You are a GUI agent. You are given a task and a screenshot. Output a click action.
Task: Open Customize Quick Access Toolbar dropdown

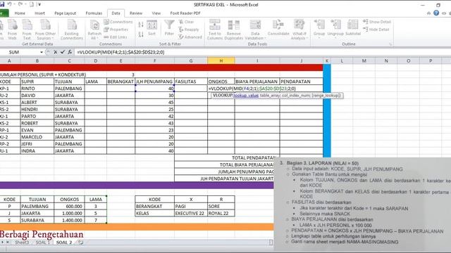39,4
